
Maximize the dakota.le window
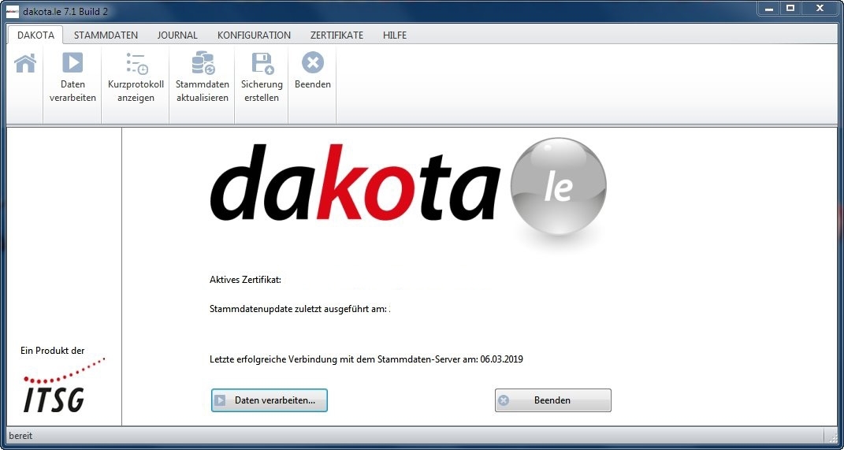790,9
